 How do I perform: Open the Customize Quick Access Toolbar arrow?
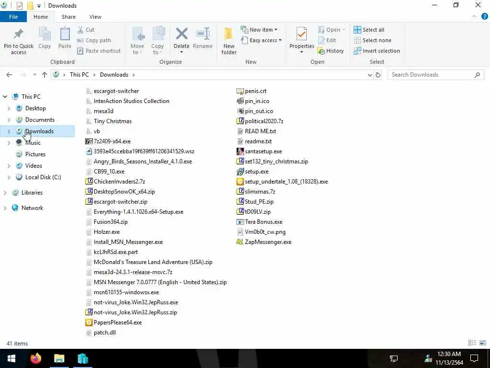39,6
